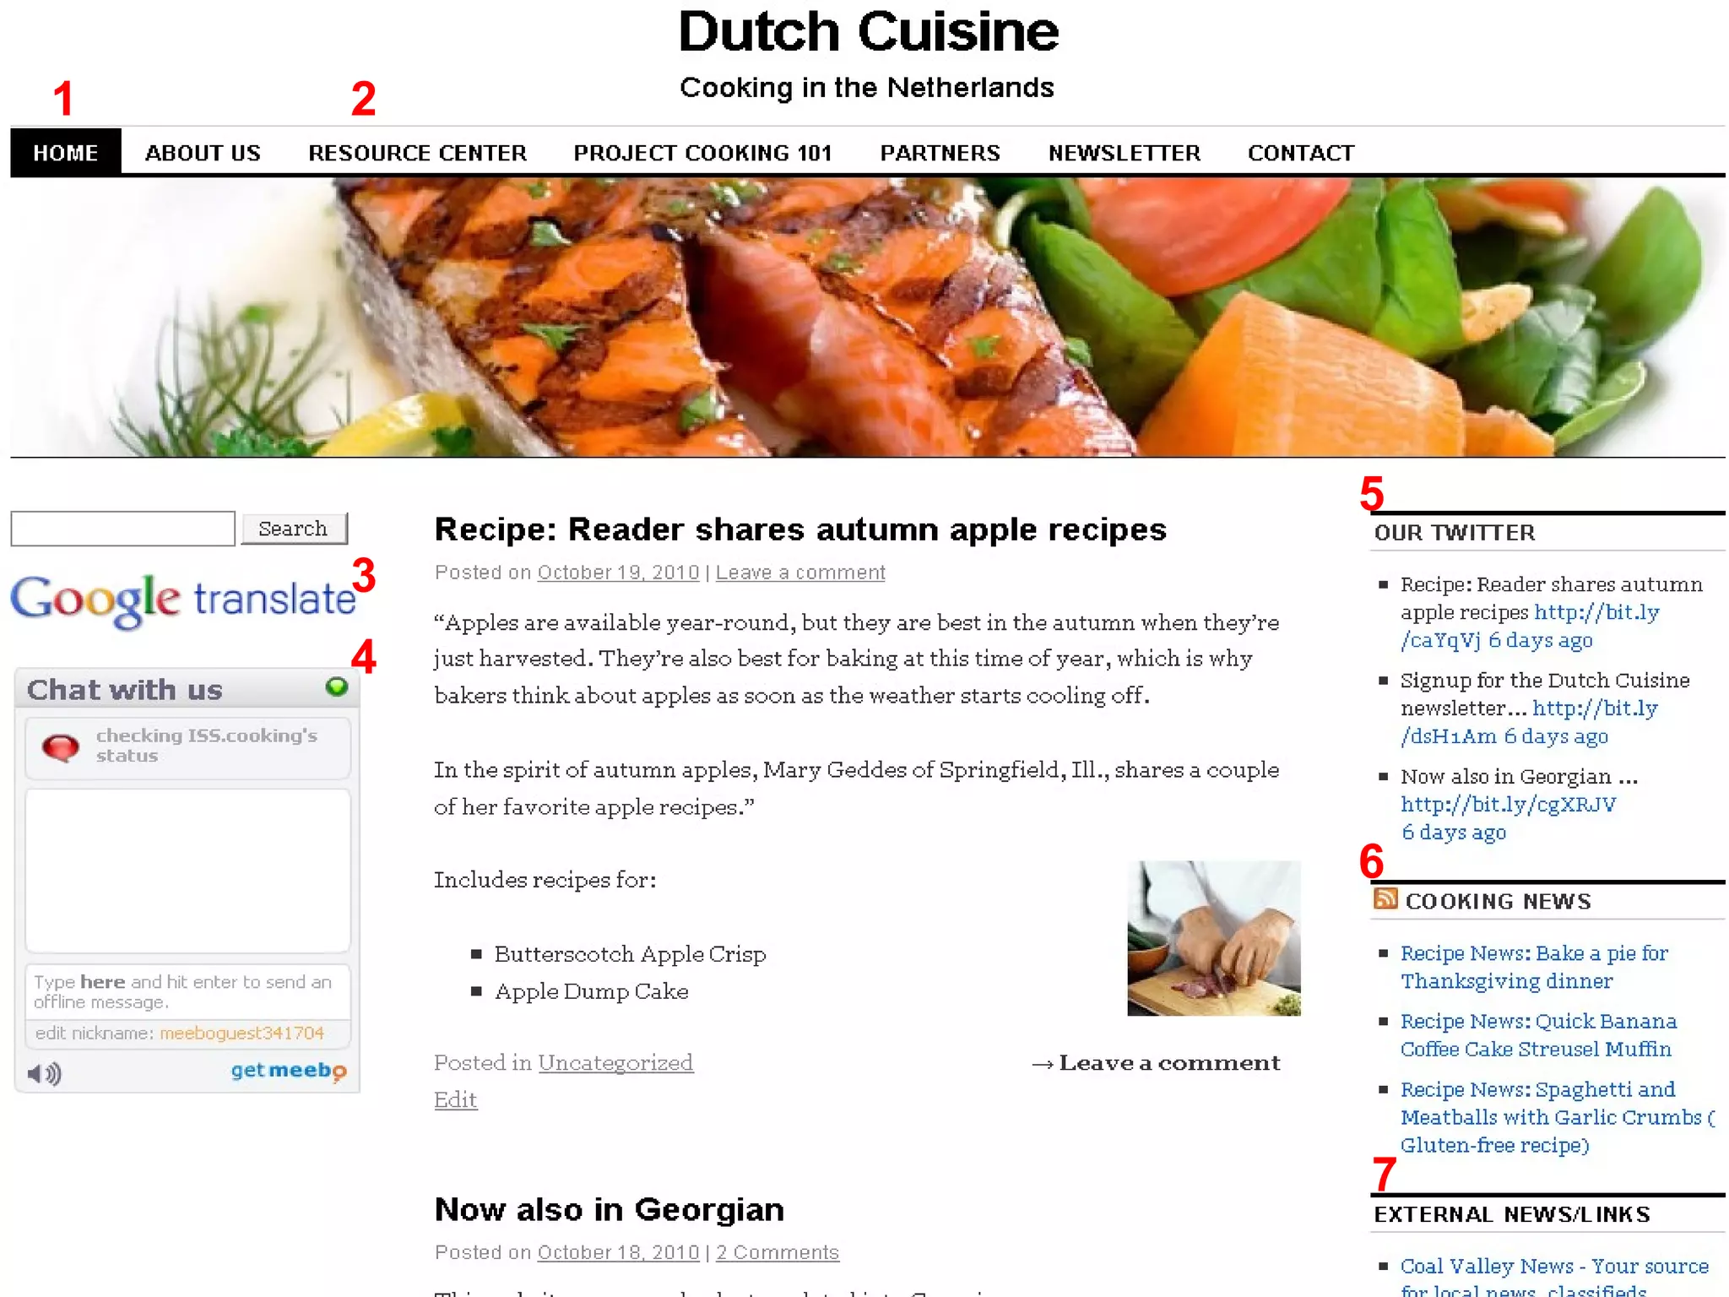
Task: Click the Search button
Action: click(294, 529)
